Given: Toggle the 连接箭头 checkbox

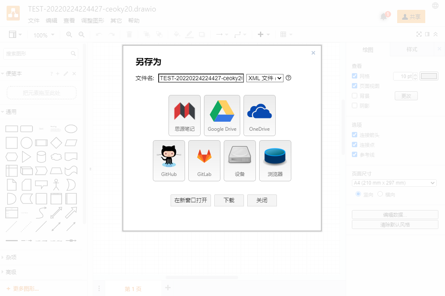Looking at the screenshot, I should [x=354, y=135].
